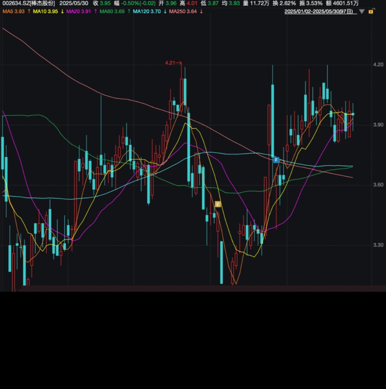The image size is (386, 389).
Task: Click the low price 低 3.87 value
Action: click(210, 4)
